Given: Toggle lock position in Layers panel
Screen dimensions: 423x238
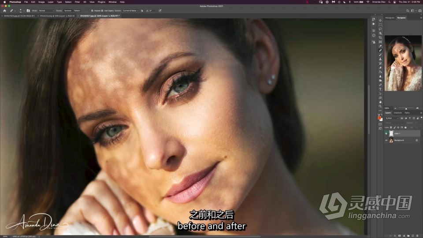Looking at the screenshot, I should coord(398,127).
